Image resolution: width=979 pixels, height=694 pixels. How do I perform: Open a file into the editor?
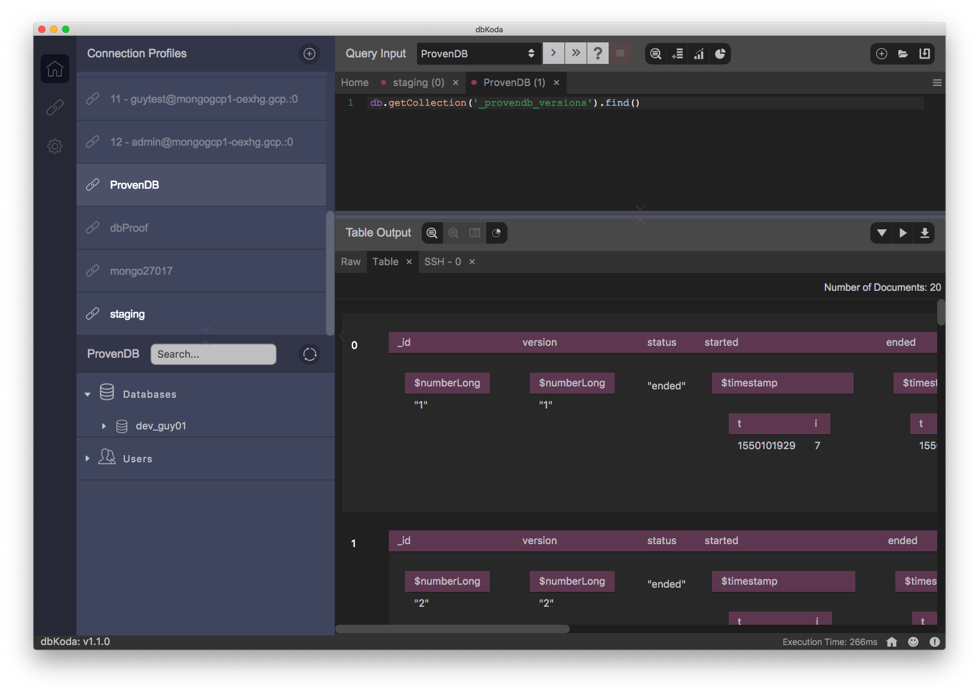[x=903, y=54]
